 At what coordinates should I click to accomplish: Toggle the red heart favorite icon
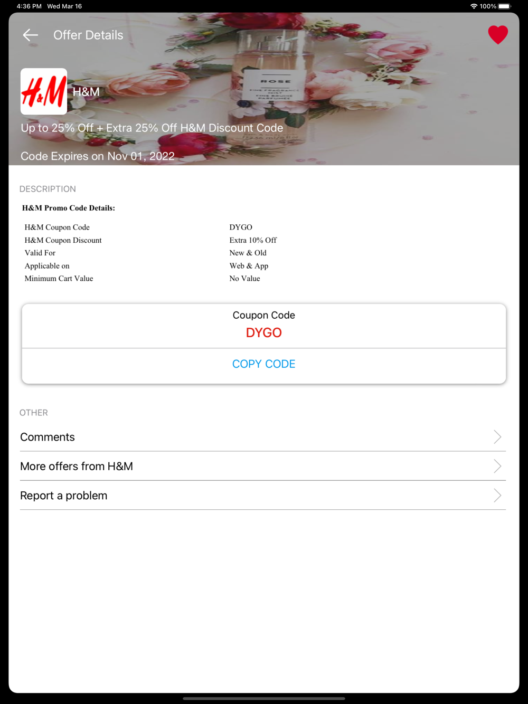[x=498, y=35]
